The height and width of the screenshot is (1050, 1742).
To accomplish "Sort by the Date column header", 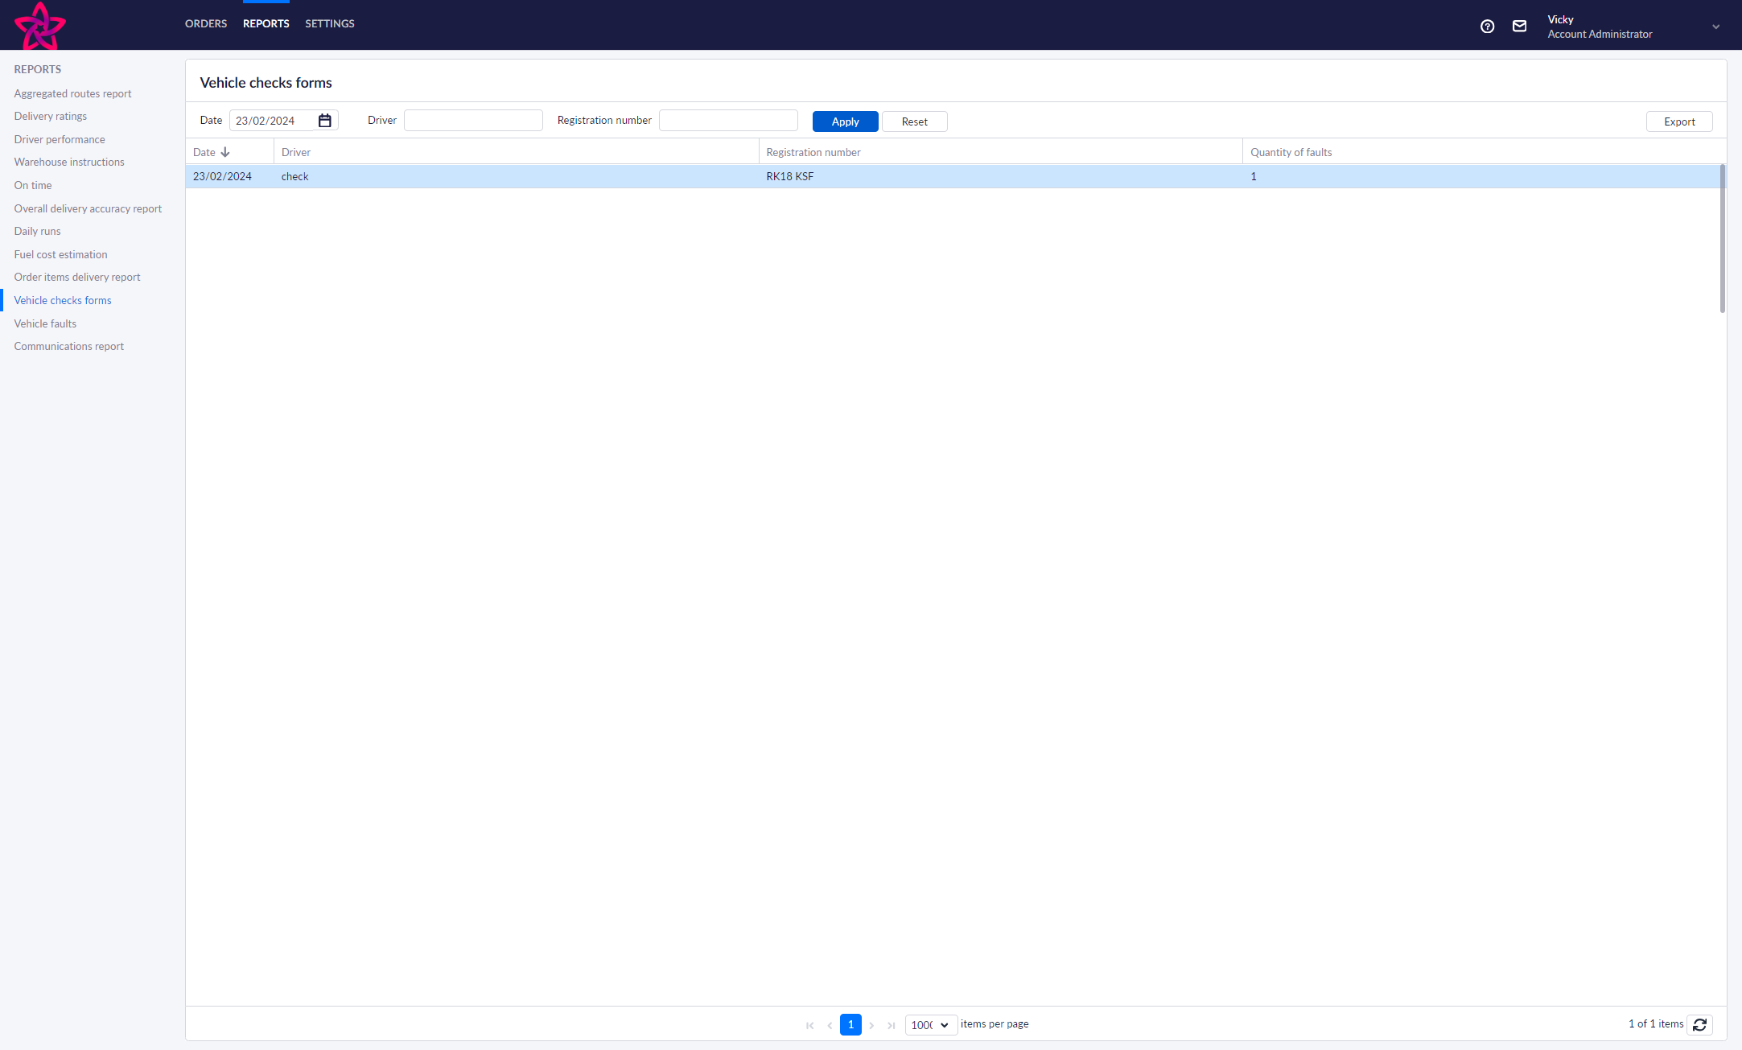I will click(x=229, y=152).
